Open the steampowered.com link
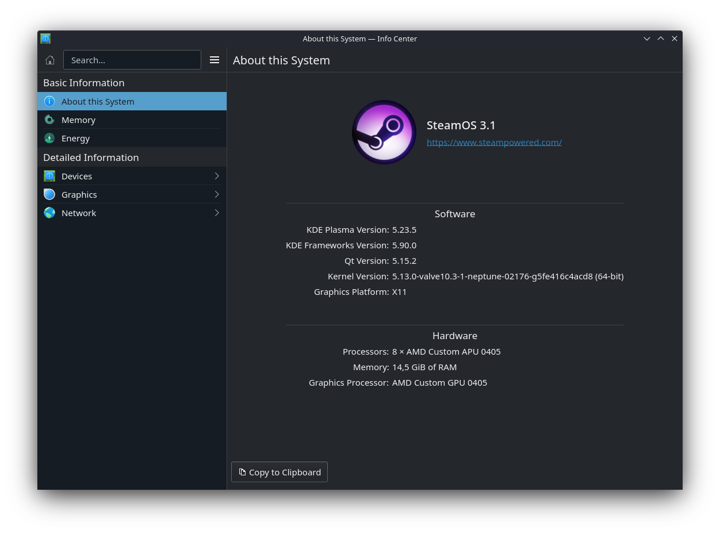The image size is (720, 534). point(494,142)
